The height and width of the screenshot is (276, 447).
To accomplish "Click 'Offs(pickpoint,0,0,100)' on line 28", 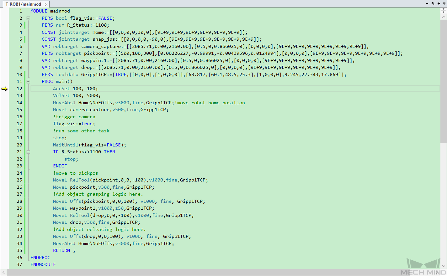I will tap(103, 201).
